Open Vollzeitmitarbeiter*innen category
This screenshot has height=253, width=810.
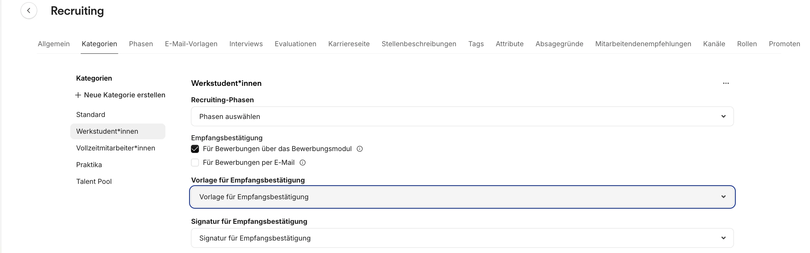pos(116,148)
